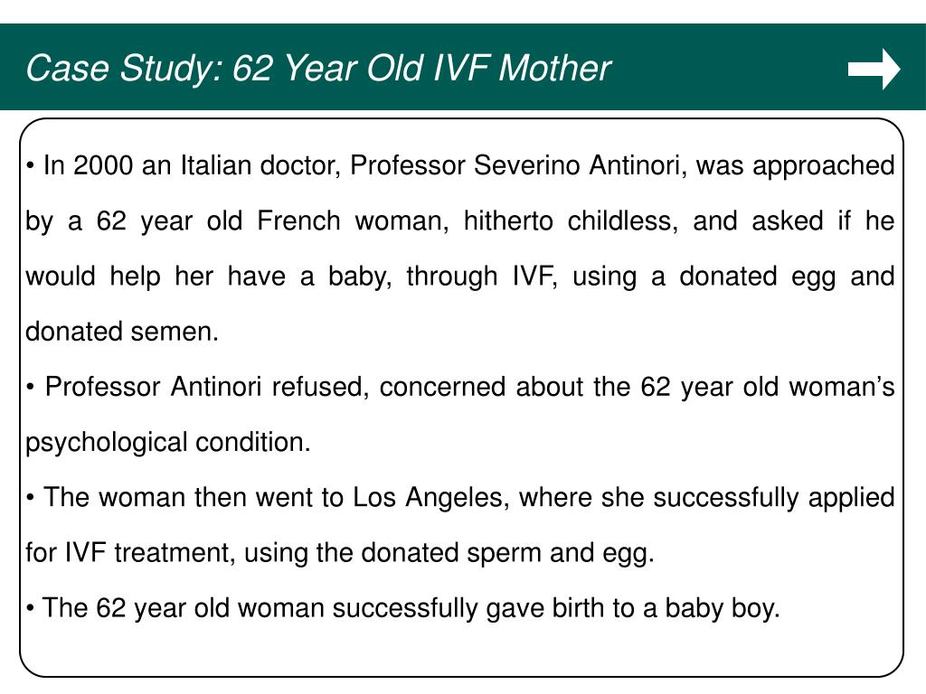Image resolution: width=926 pixels, height=694 pixels.
Task: Click the words 'sperm and egg.'
Action: 561,554
